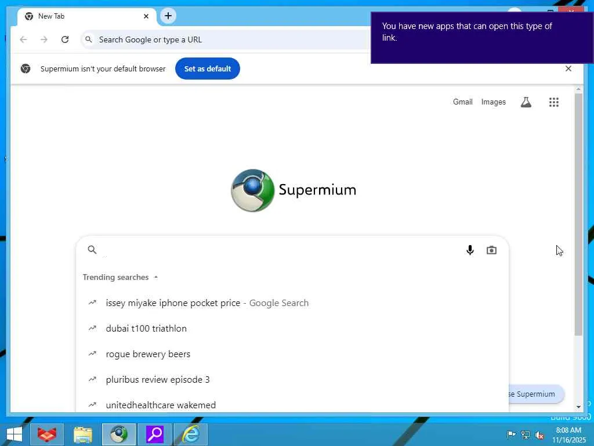Screen dimensions: 594x446
Task: Open the Search Labs flask icon
Action: click(x=526, y=102)
